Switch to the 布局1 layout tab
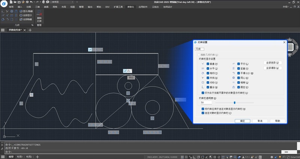 [x=19, y=157]
